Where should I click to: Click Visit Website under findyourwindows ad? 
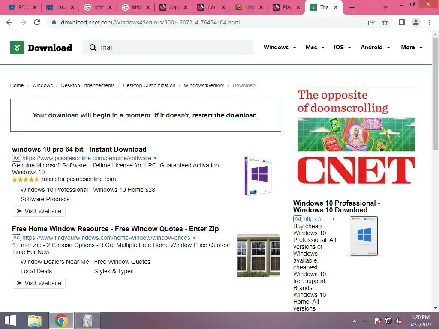(x=39, y=283)
